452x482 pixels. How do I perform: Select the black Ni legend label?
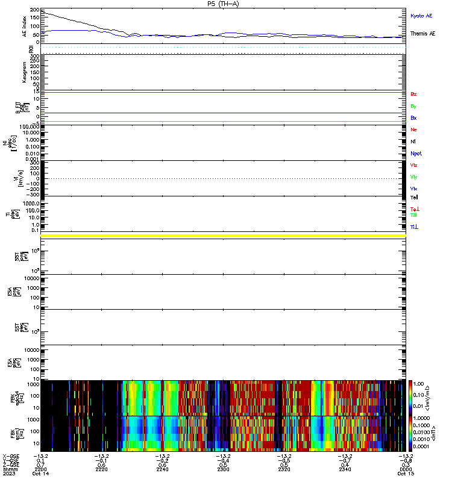413,142
